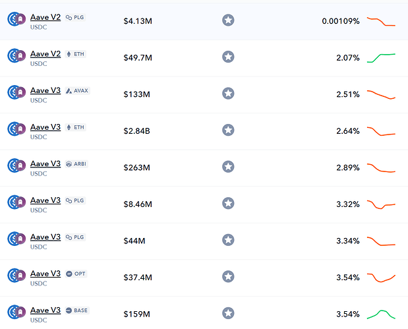Viewport: 408px width, 329px height.
Task: Open sparkline chart for 0.00109% row
Action: click(381, 21)
